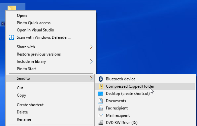Screen dimensions: 197x126
Task: Send to DVD RW Drive (D:)
Action: [146, 123]
